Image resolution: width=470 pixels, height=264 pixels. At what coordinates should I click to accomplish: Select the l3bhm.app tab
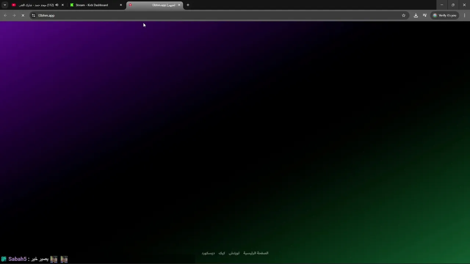pos(154,5)
